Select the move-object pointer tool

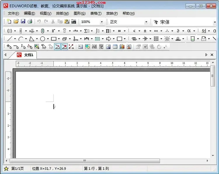coord(9,47)
